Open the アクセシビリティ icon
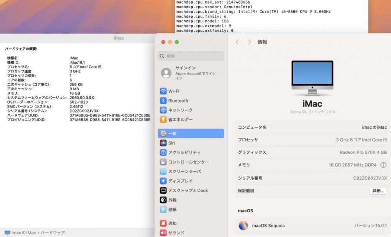This screenshot has height=237, width=391. (163, 153)
